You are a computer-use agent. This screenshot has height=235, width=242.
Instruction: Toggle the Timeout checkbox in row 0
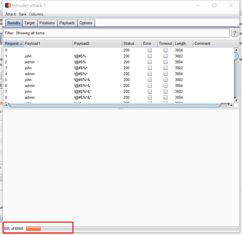point(165,50)
